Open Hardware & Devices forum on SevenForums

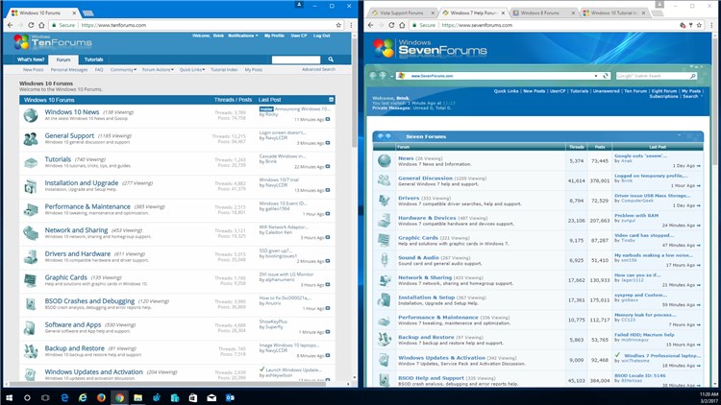pos(427,218)
